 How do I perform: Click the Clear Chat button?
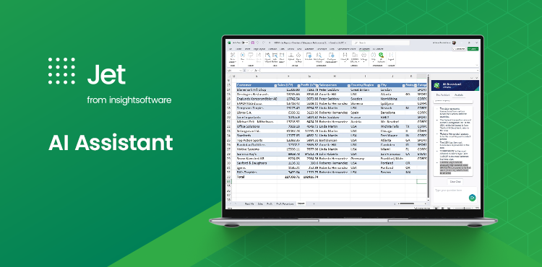pyautogui.click(x=455, y=181)
